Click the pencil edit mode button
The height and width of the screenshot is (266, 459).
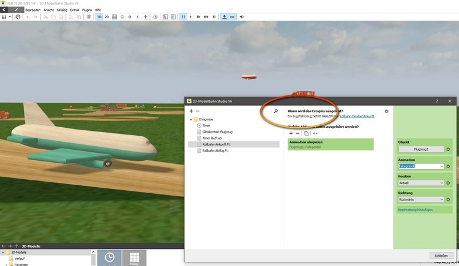tap(17, 10)
